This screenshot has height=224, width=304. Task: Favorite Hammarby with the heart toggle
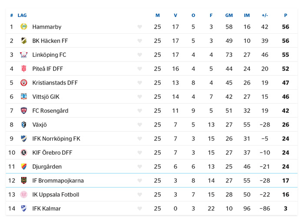point(139,27)
